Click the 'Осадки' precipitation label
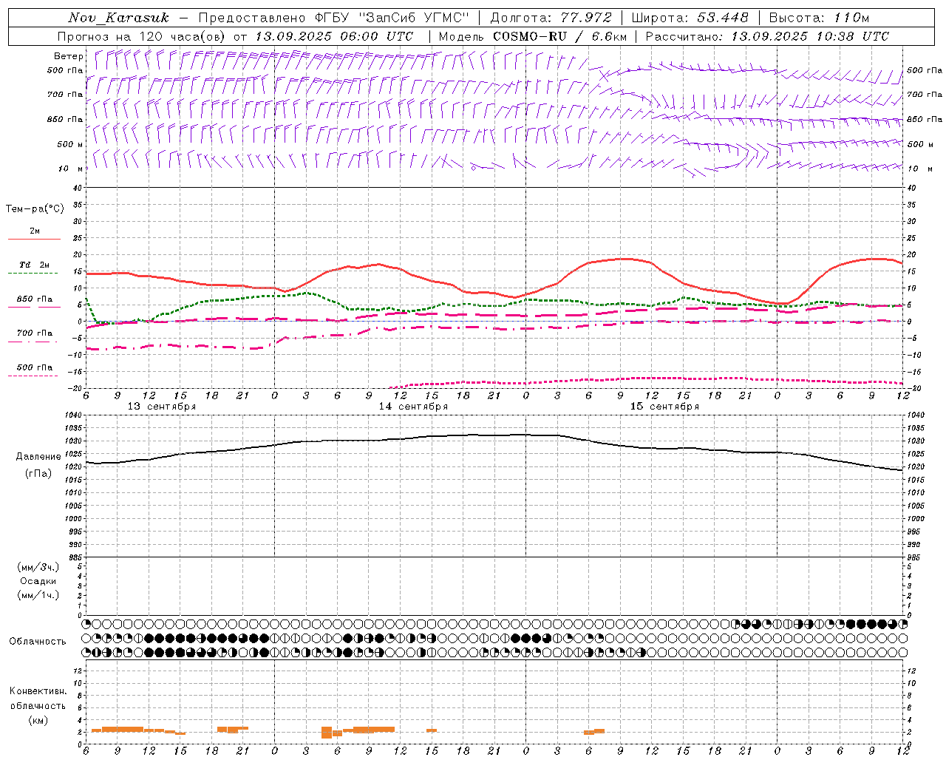This screenshot has height=757, width=946. [38, 581]
